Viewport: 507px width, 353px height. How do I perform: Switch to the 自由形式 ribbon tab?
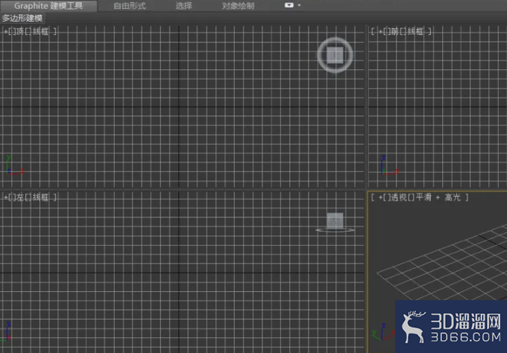click(x=130, y=6)
